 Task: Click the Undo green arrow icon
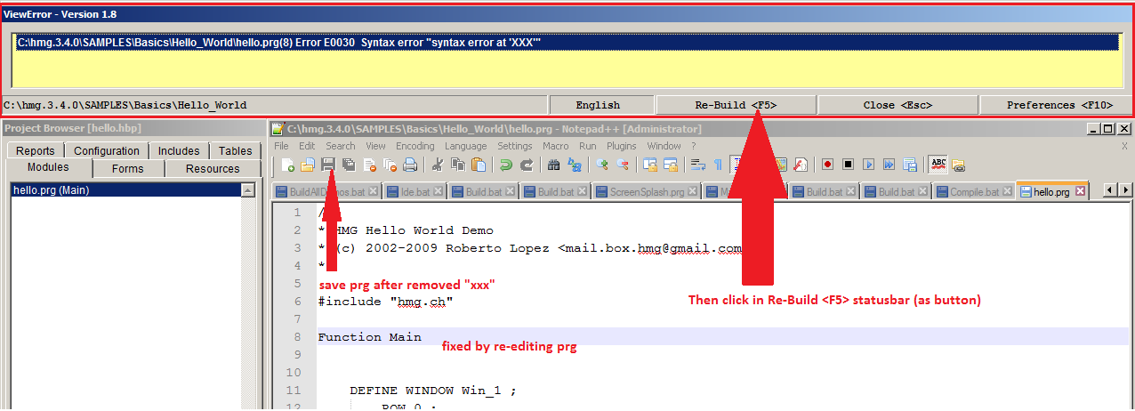pyautogui.click(x=505, y=165)
